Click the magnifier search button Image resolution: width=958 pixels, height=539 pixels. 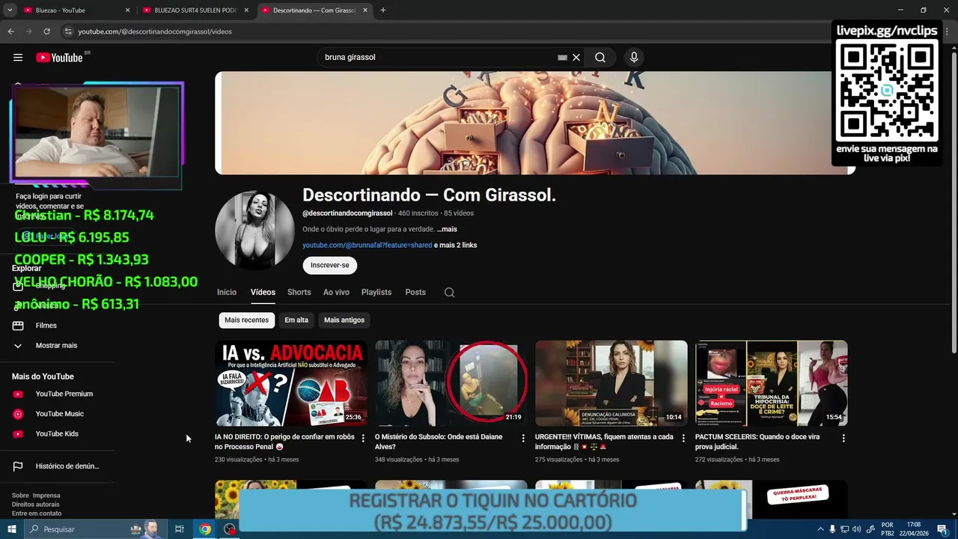point(600,58)
